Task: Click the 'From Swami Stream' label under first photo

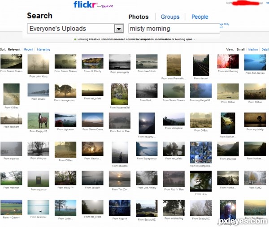Action: click(x=11, y=71)
